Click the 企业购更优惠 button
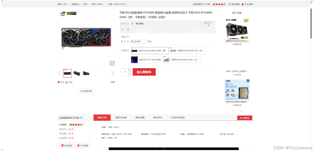314x152 pixels. click(86, 91)
